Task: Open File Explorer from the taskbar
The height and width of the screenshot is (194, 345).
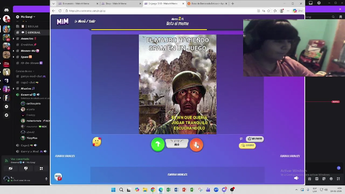Action: (145, 190)
